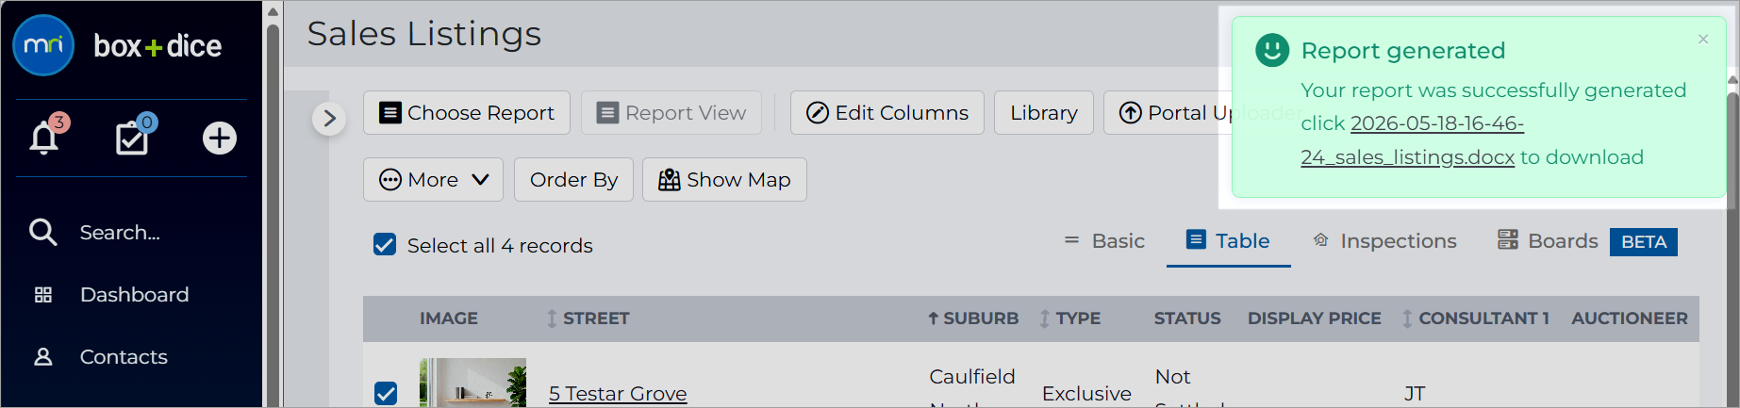Click the plus add-new icon

tap(219, 138)
